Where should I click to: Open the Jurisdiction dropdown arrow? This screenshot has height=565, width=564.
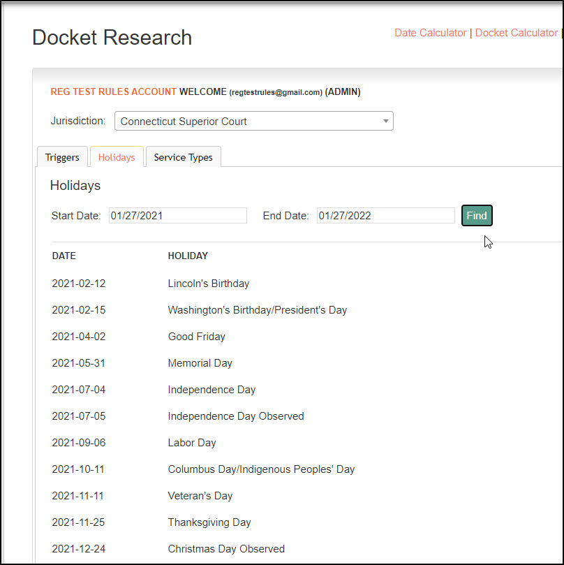385,121
